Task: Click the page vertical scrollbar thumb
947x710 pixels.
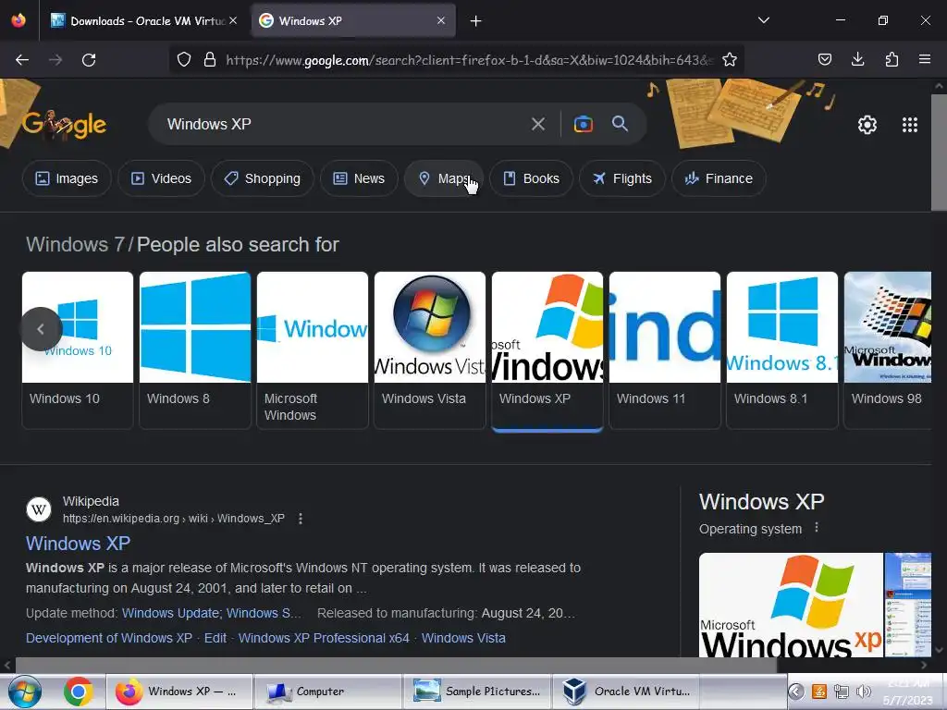Action: point(939,153)
